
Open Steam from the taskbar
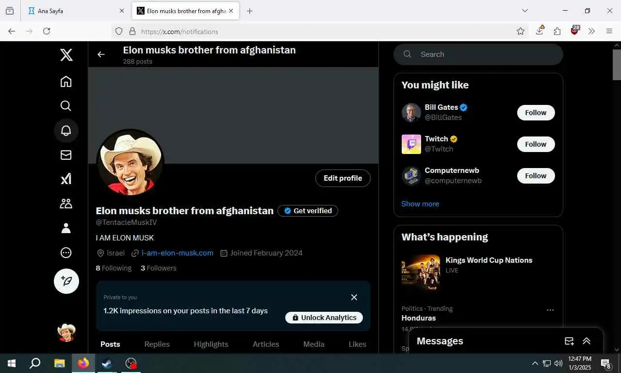107,363
